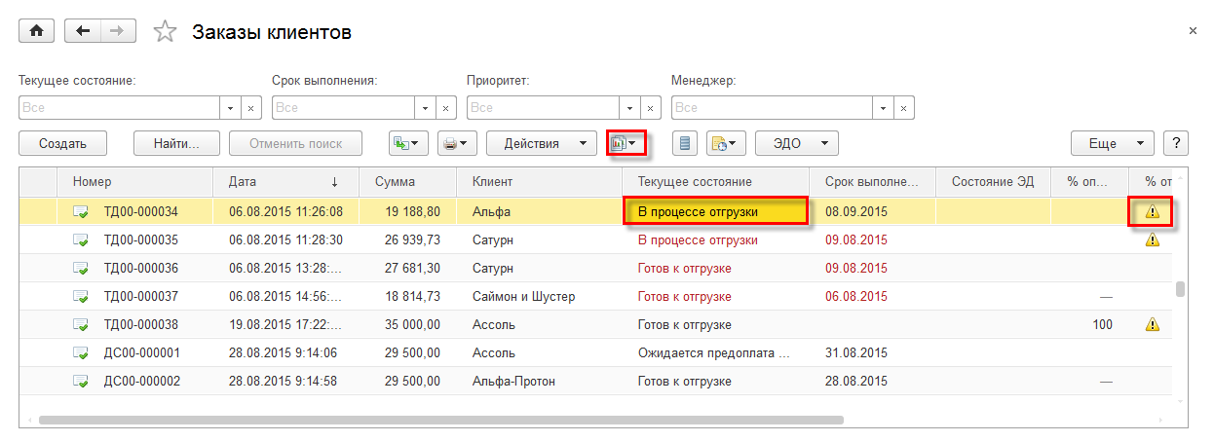Screen dimensions: 1214x442
Task: Expand the Приоритет dropdown list
Action: 631,107
